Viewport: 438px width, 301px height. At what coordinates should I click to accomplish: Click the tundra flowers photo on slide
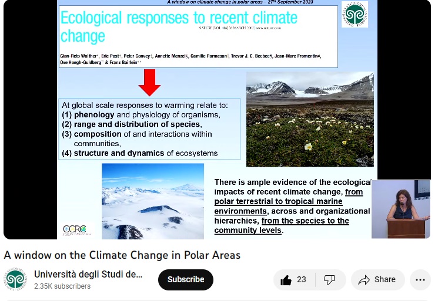[x=309, y=119]
